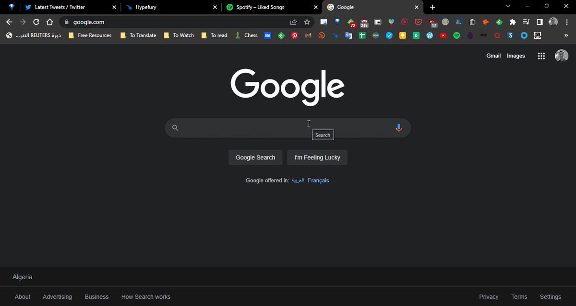Click the Google logo
The width and height of the screenshot is (576, 306).
click(288, 87)
